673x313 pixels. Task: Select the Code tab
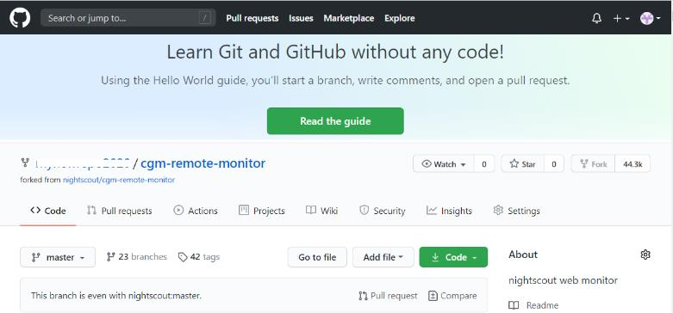[47, 211]
